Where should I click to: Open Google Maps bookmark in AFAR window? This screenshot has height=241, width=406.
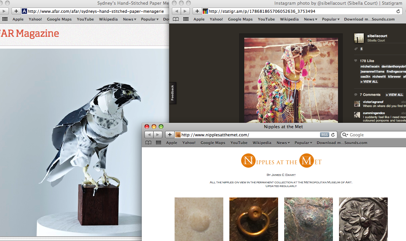[59, 19]
